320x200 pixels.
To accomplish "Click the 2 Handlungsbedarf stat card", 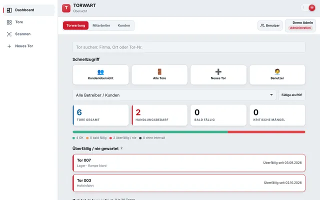I will pyautogui.click(x=159, y=115).
